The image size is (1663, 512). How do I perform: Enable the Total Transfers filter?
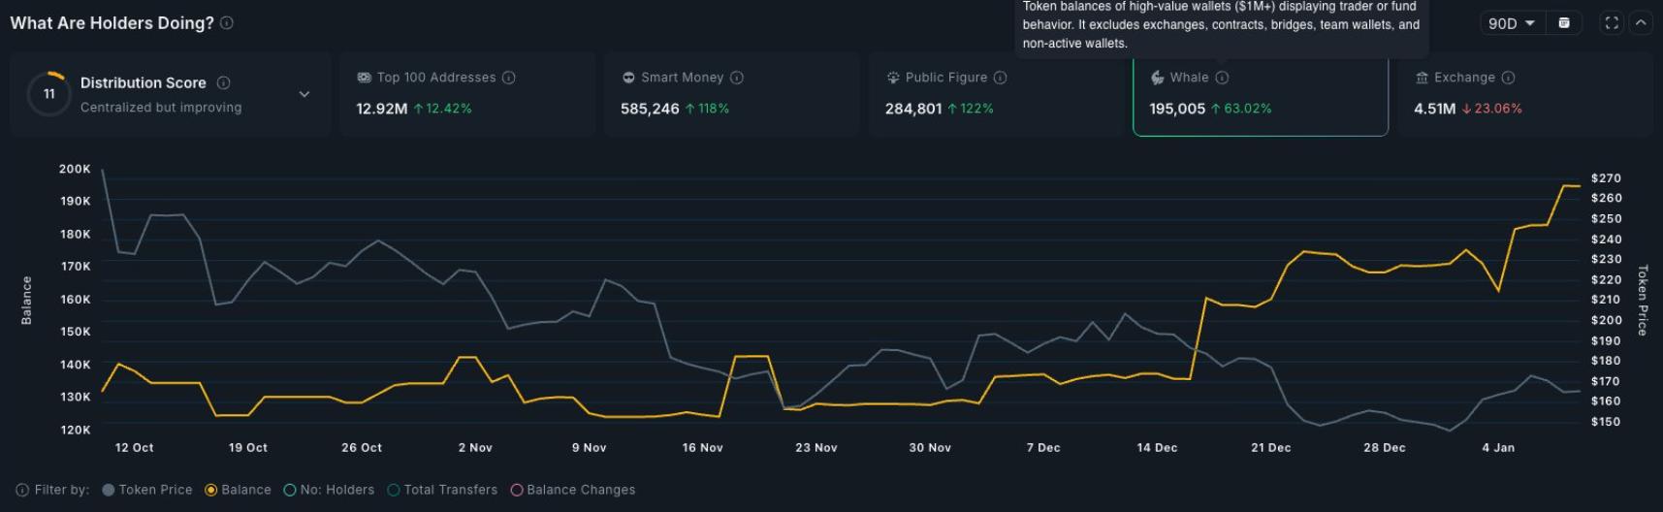(x=442, y=490)
